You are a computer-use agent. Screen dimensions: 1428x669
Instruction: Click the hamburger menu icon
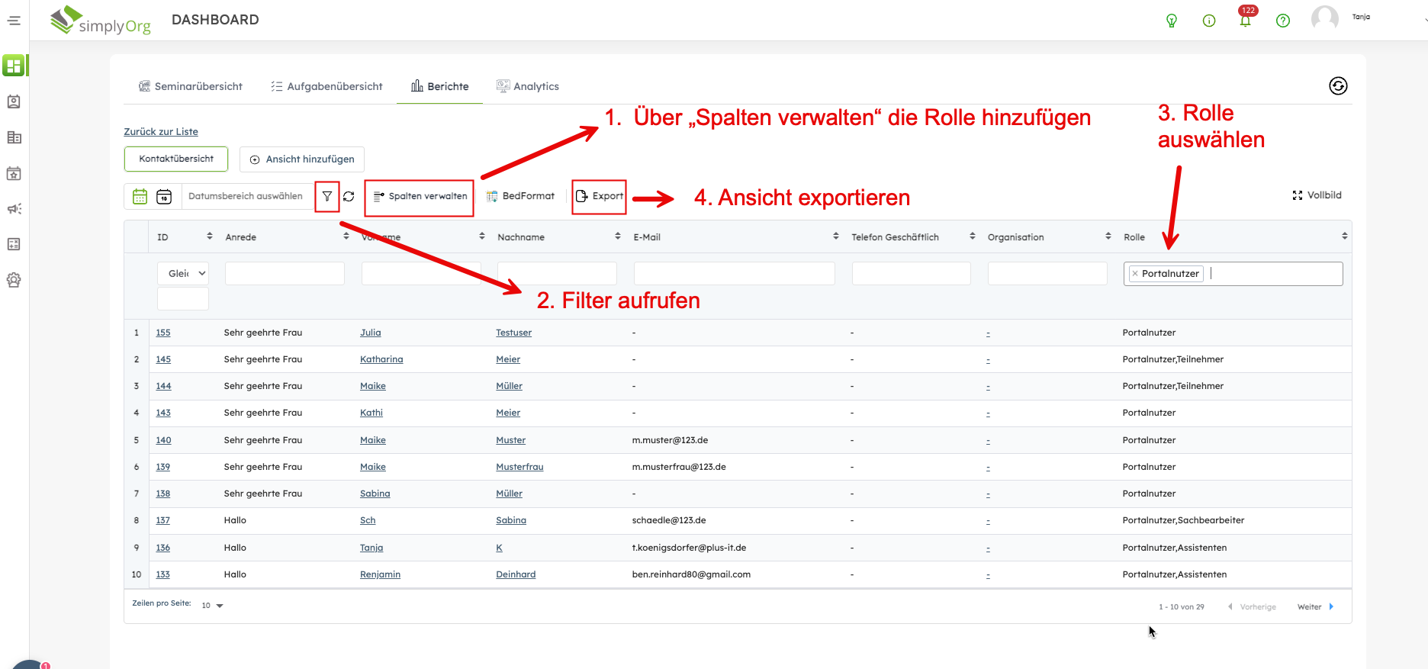[14, 21]
